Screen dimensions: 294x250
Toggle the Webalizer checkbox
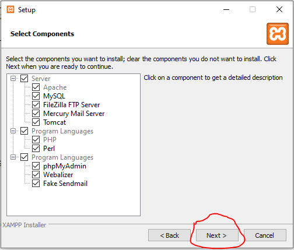(x=36, y=175)
